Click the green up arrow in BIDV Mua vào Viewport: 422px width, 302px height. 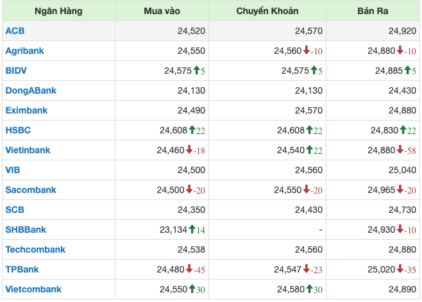coord(196,71)
